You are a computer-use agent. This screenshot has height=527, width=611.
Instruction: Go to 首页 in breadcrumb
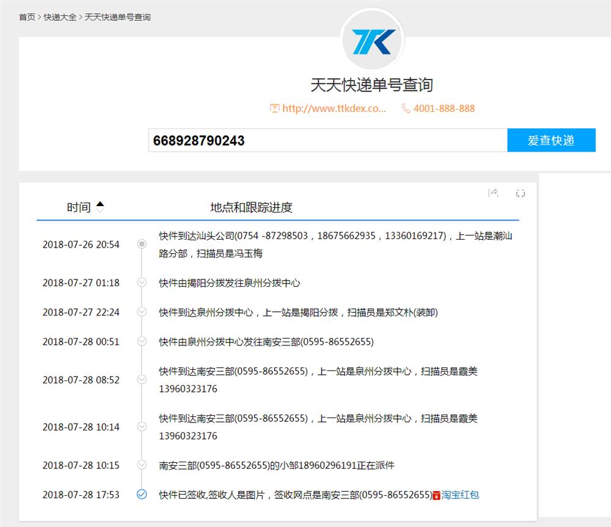point(27,17)
